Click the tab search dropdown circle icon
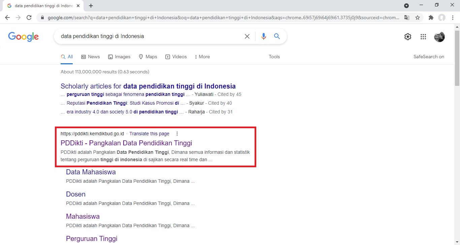Image resolution: width=460 pixels, height=245 pixels. (x=406, y=5)
